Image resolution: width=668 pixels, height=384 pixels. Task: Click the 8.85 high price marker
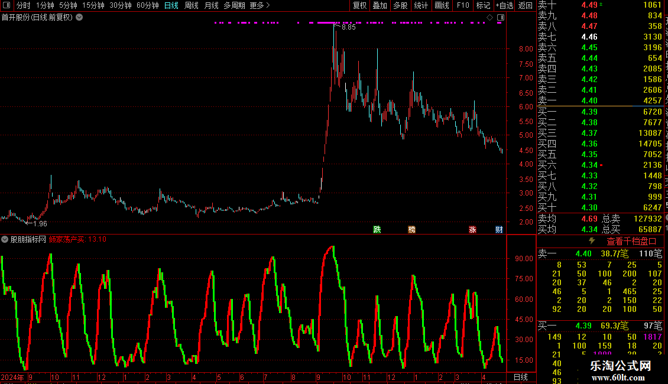point(349,27)
